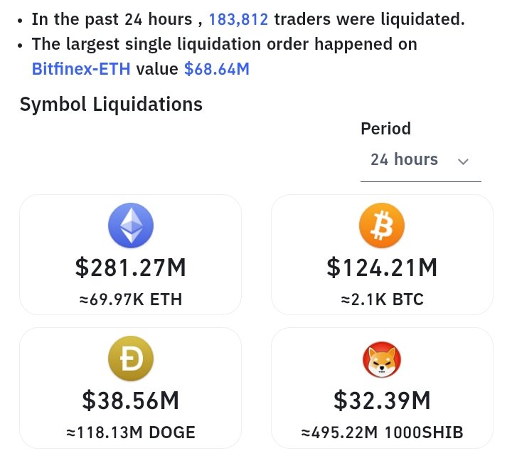This screenshot has width=512, height=451.
Task: Click the $68.64M largest order value
Action: coord(216,69)
